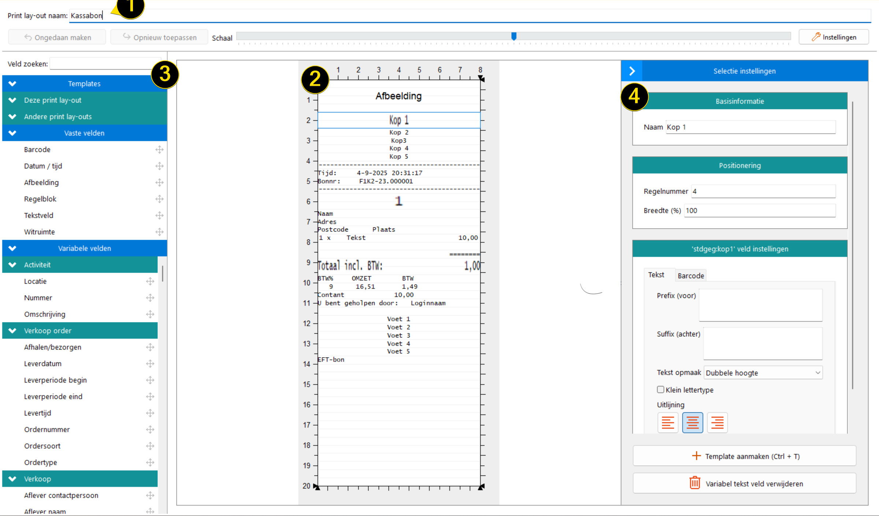Collapse the Templates section
This screenshot has width=879, height=516.
pyautogui.click(x=12, y=83)
